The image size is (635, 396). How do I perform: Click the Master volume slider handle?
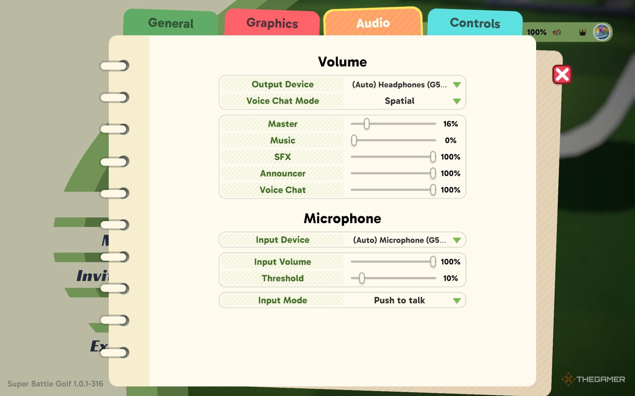pyautogui.click(x=366, y=124)
